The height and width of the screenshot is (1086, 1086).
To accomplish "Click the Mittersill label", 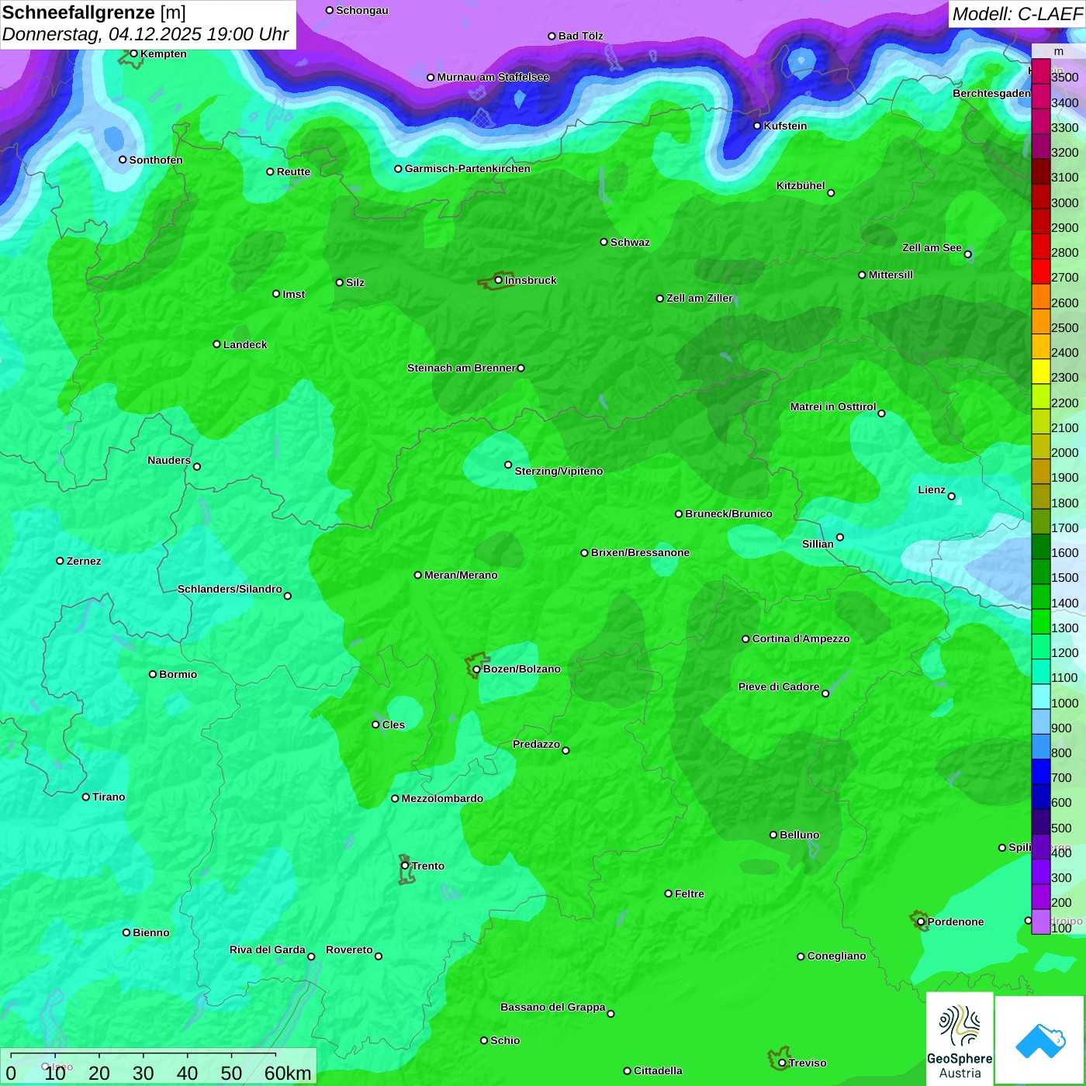I will pos(891,275).
